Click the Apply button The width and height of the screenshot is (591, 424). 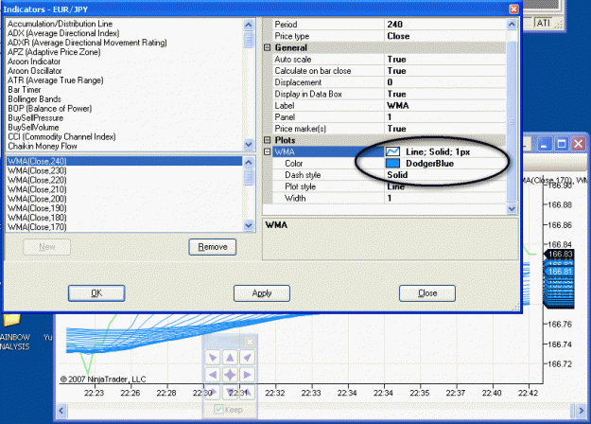coord(262,293)
